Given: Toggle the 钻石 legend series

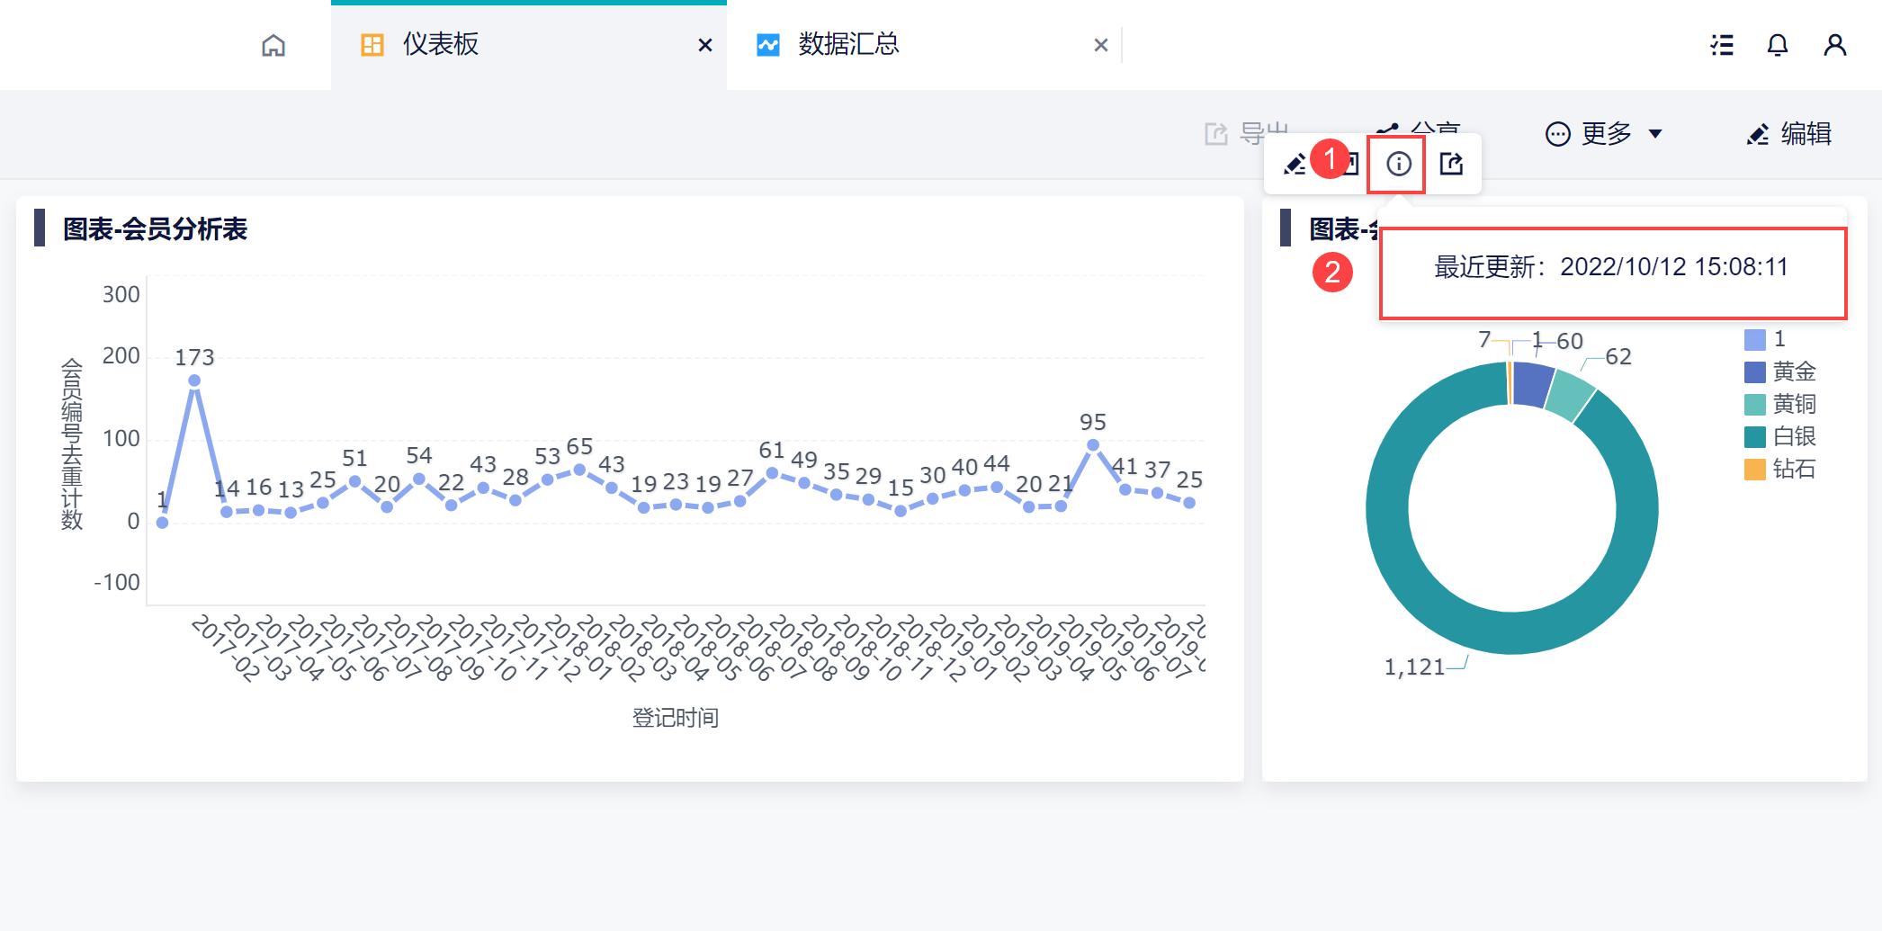Looking at the screenshot, I should pyautogui.click(x=1780, y=469).
